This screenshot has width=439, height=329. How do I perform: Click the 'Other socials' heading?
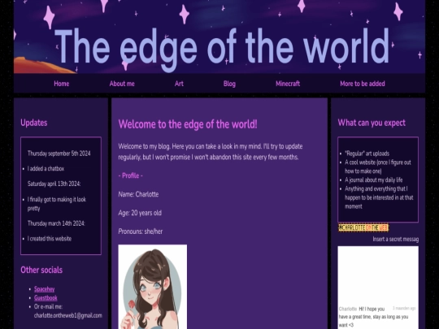(x=41, y=270)
